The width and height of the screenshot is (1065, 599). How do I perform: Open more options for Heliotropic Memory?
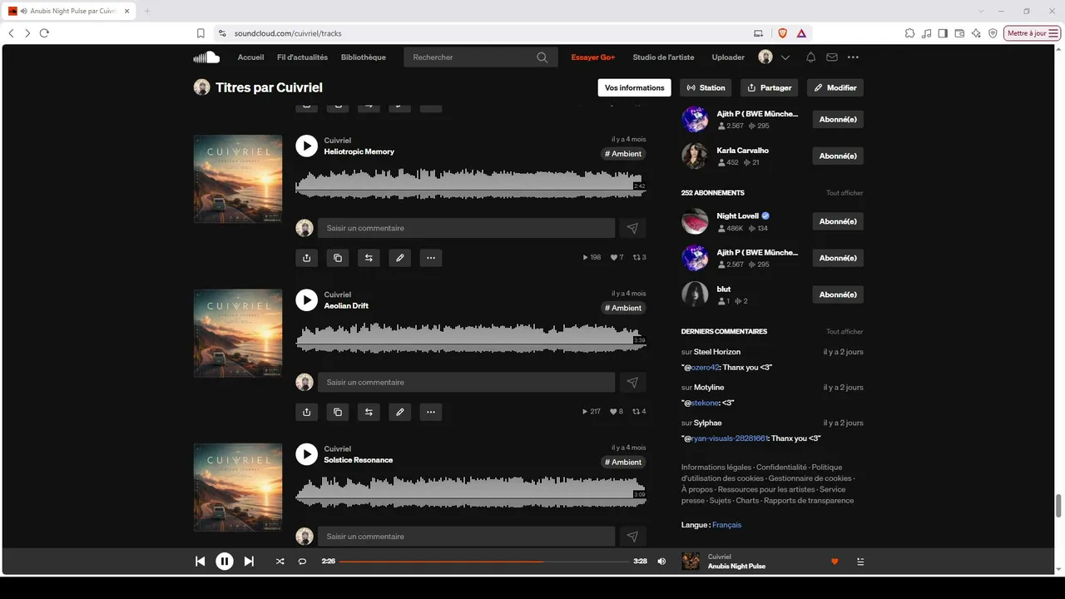(431, 258)
